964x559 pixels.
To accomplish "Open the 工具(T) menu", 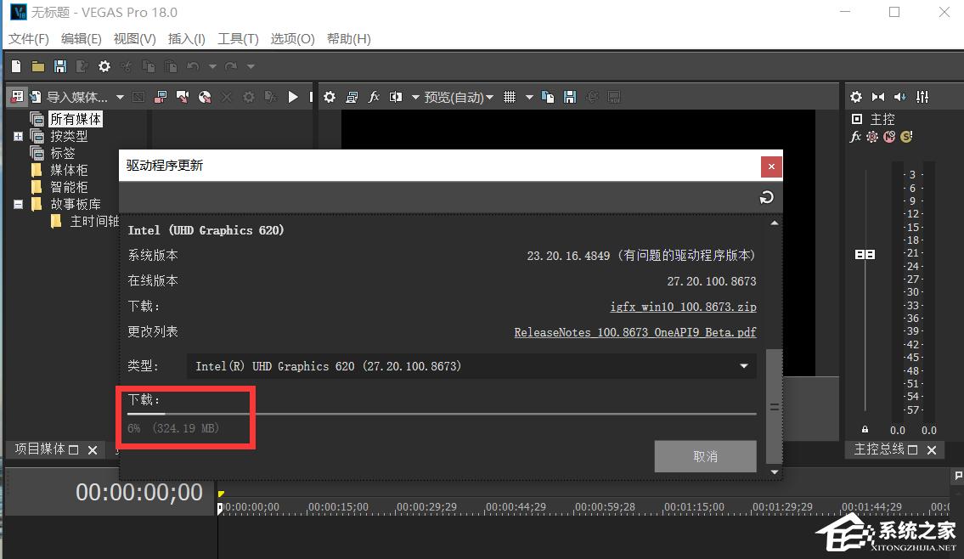I will click(238, 38).
